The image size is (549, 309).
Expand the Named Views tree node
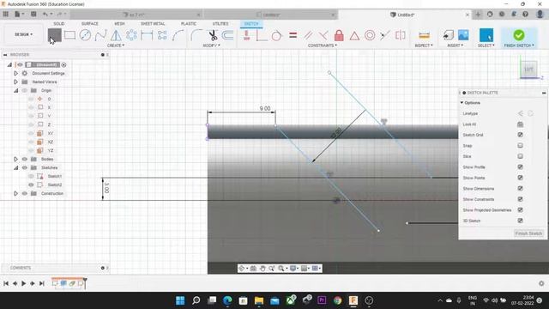15,82
